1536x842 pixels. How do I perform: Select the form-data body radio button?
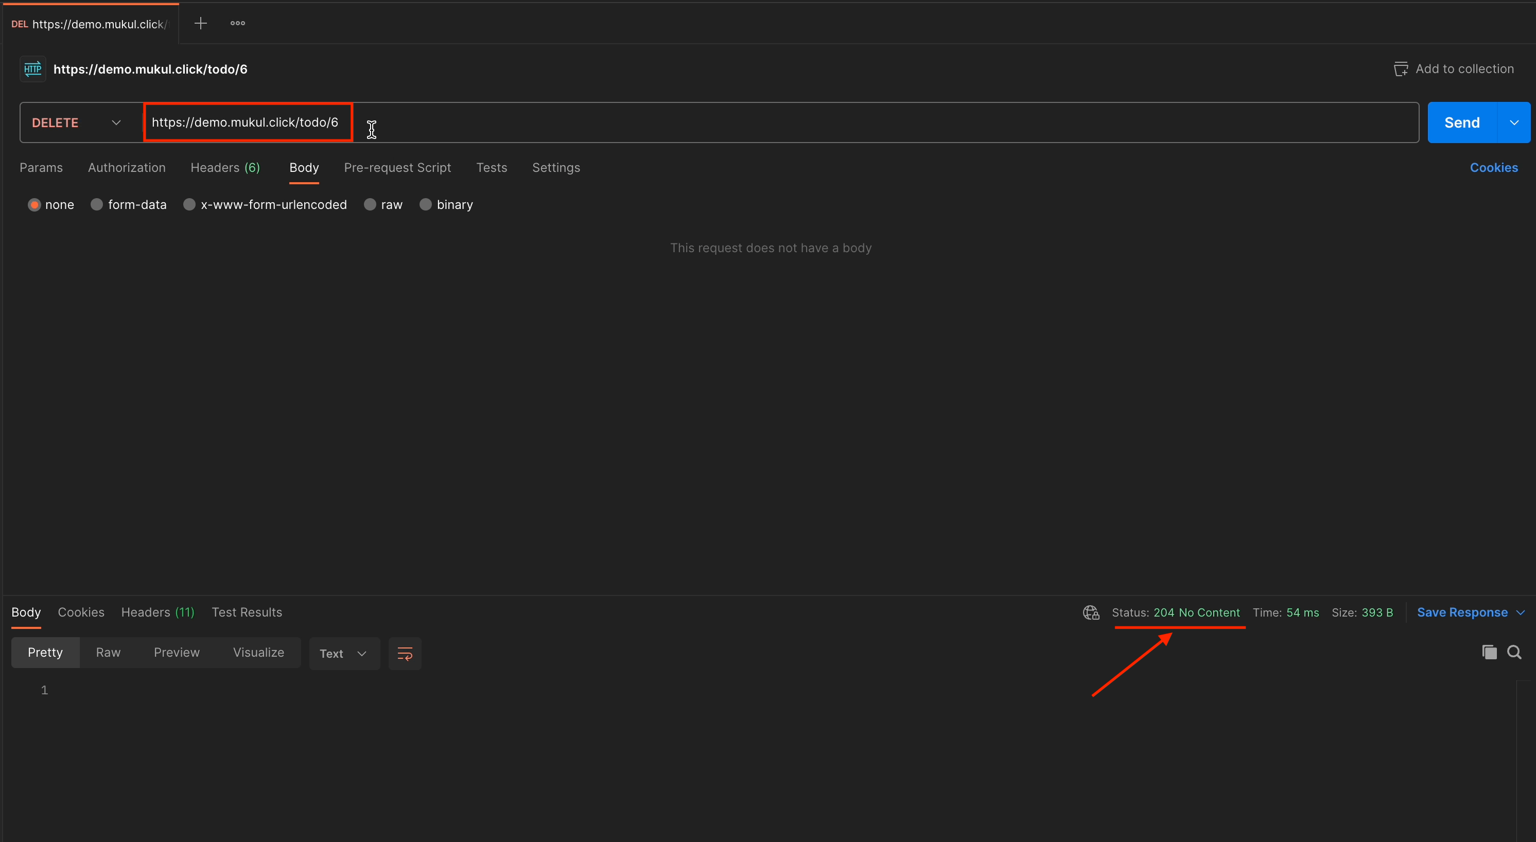coord(97,204)
